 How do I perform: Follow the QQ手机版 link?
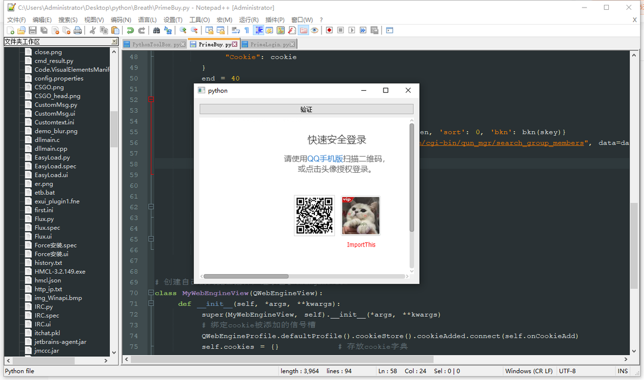pos(325,159)
